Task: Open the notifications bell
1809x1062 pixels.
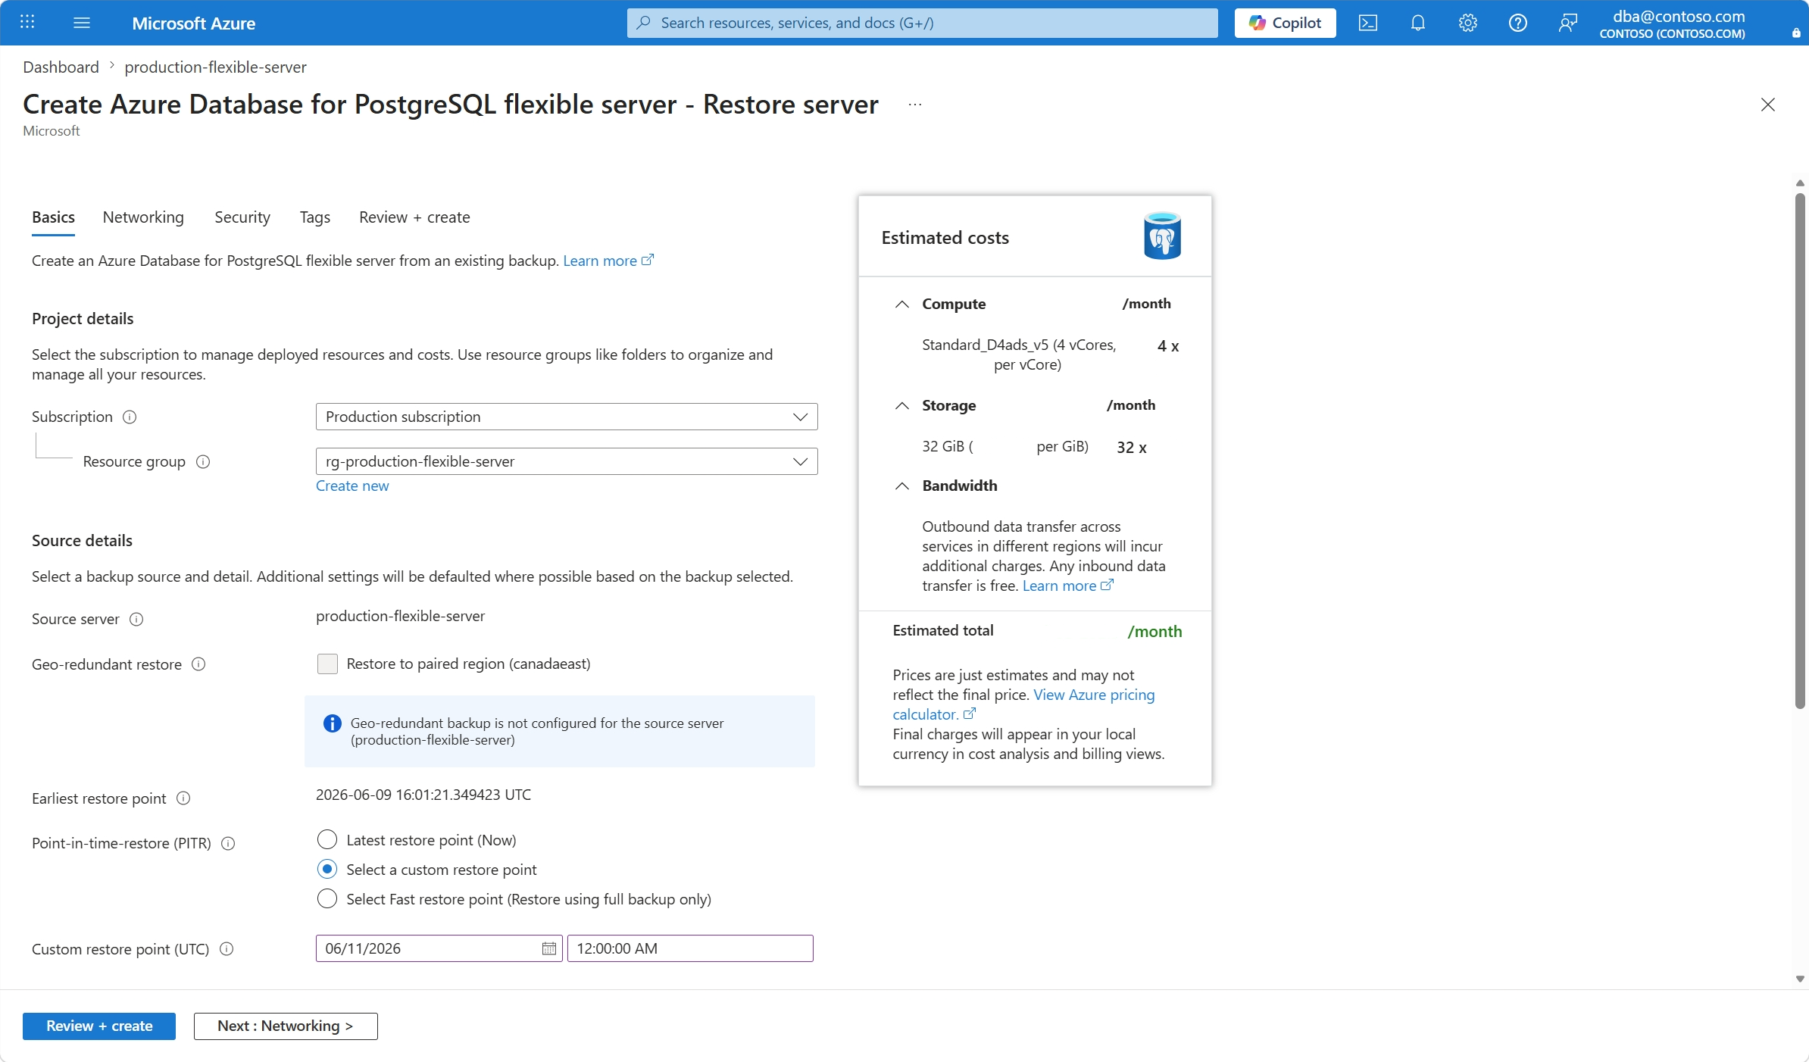Action: [1417, 23]
